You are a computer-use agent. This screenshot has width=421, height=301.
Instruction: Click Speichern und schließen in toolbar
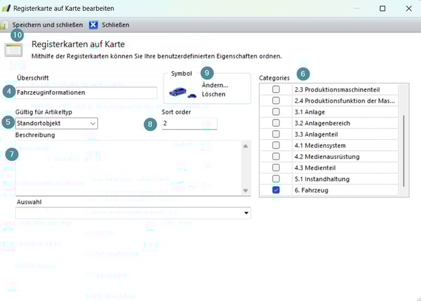[47, 25]
